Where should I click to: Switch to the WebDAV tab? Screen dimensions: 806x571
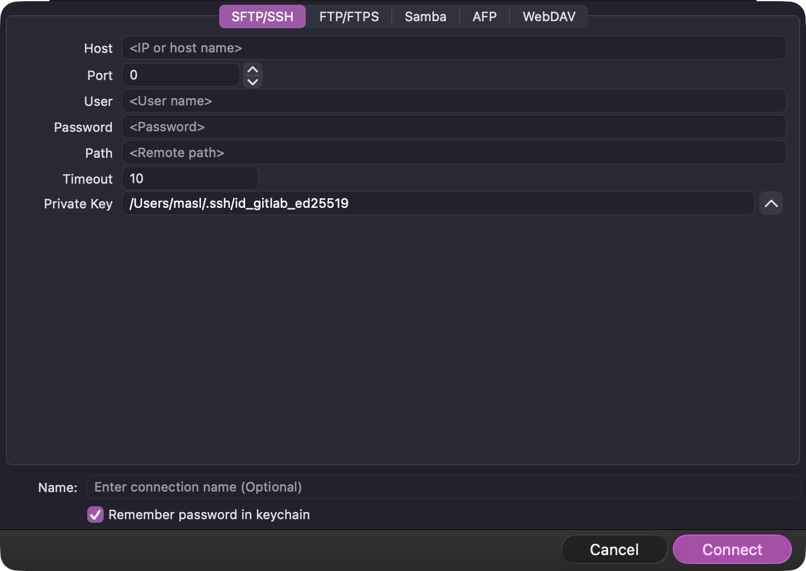tap(549, 16)
